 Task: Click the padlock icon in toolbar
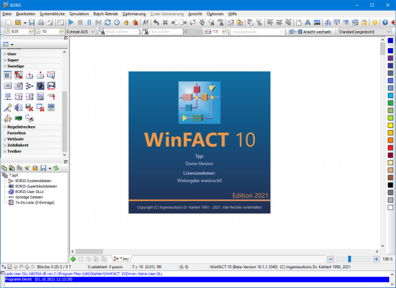(x=364, y=23)
